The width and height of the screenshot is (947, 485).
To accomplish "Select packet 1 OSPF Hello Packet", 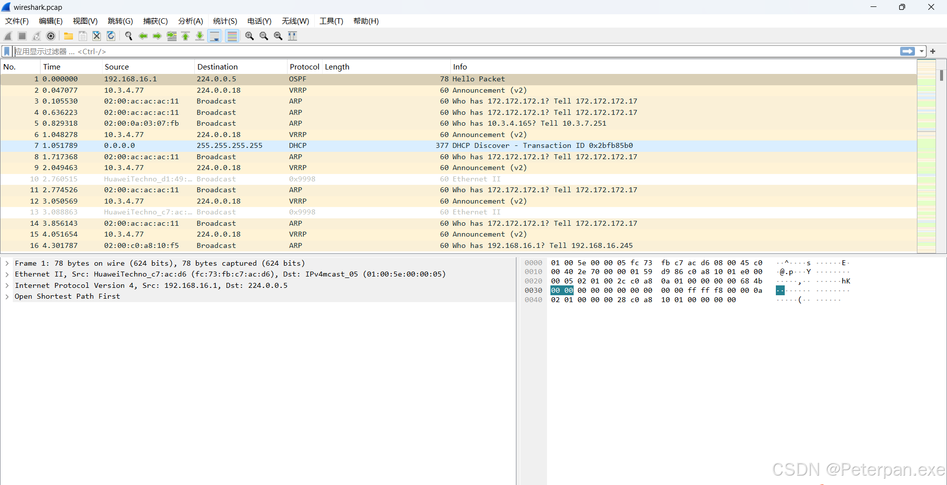I will click(459, 79).
